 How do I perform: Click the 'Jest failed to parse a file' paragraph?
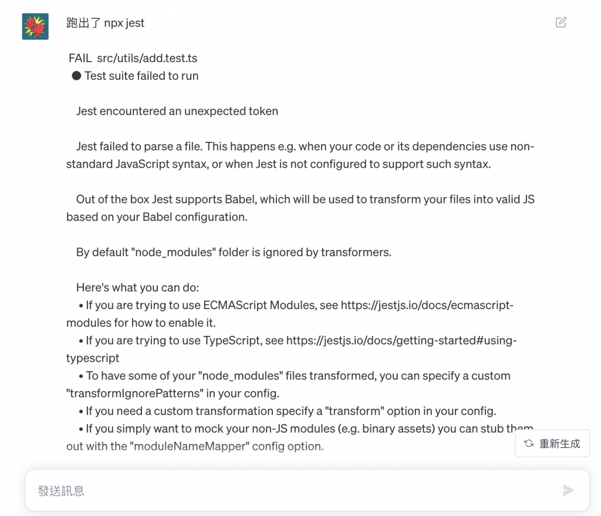tap(300, 155)
